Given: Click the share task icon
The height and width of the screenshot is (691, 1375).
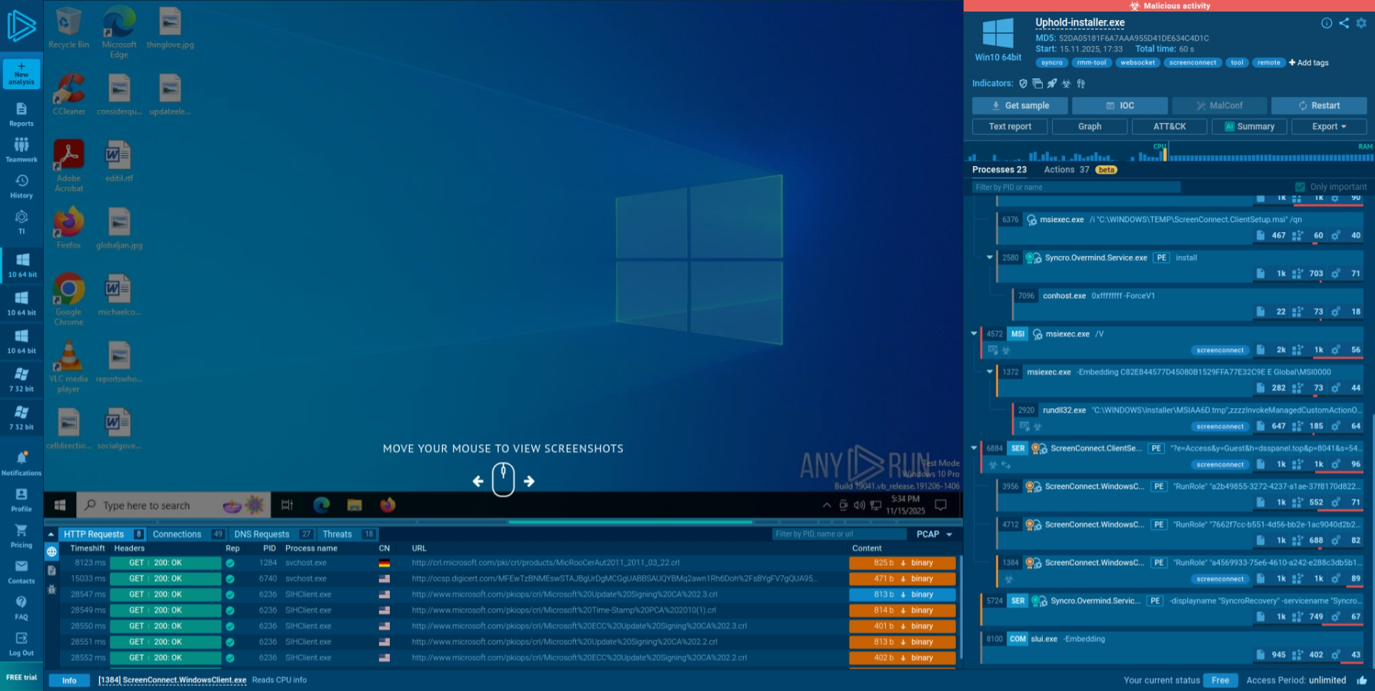Looking at the screenshot, I should point(1343,23).
